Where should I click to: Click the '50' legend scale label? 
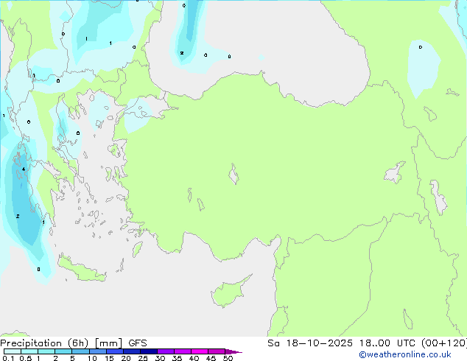(x=228, y=358)
